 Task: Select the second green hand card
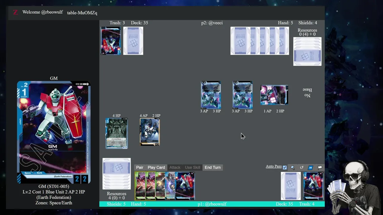coord(150,186)
